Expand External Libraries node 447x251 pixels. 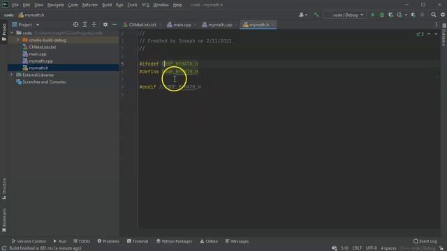(12, 75)
